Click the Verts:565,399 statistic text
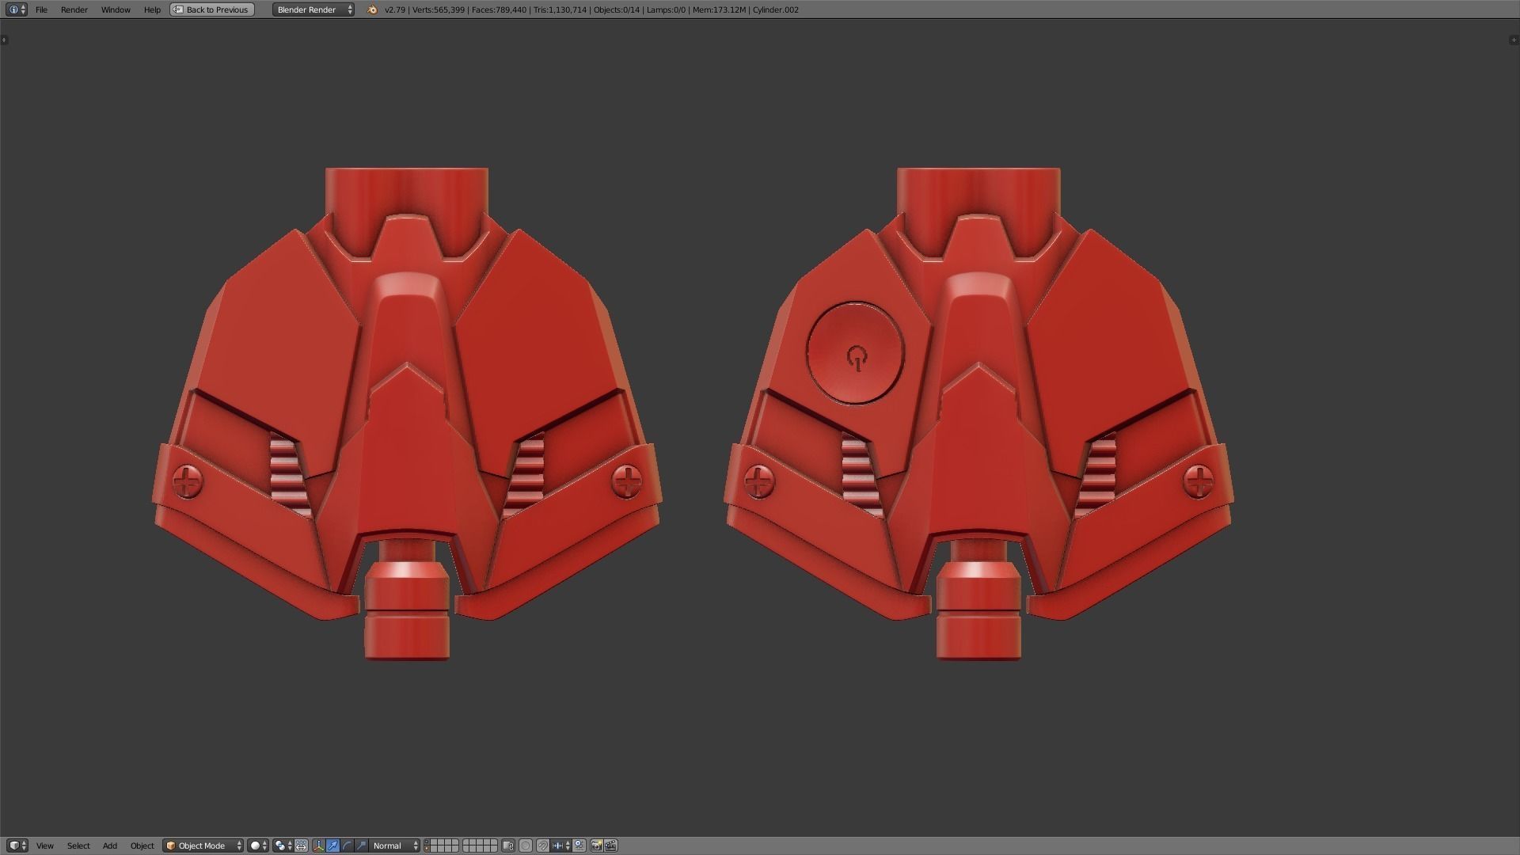 (x=439, y=9)
